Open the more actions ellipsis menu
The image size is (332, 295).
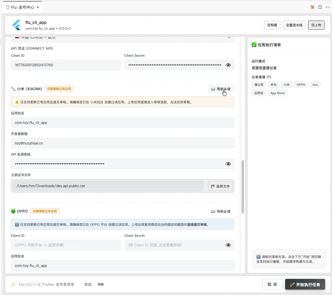point(327,7)
